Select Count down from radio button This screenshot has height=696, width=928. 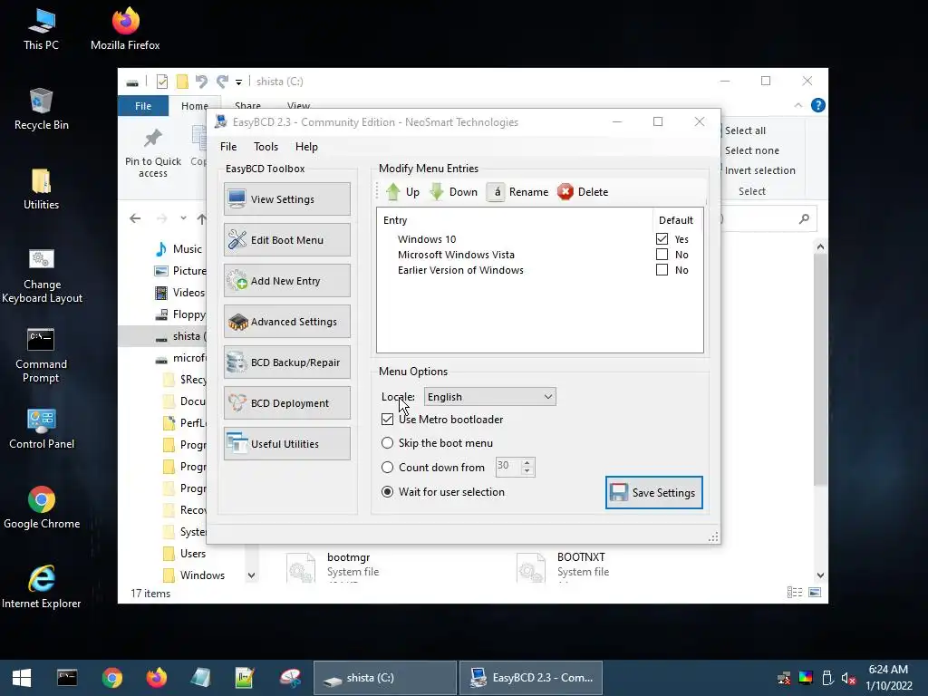pos(387,467)
